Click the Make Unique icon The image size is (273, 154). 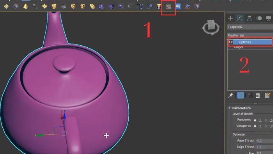250,95
